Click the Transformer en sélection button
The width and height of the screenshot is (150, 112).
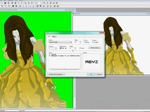pos(56,74)
